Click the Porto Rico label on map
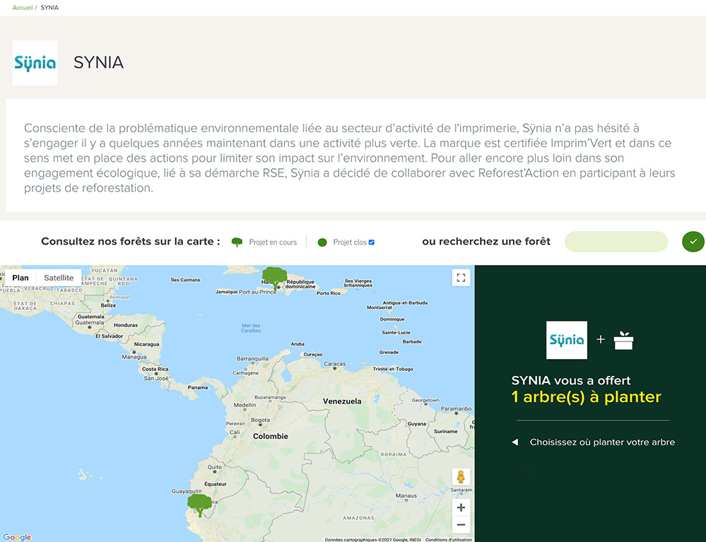 point(328,293)
